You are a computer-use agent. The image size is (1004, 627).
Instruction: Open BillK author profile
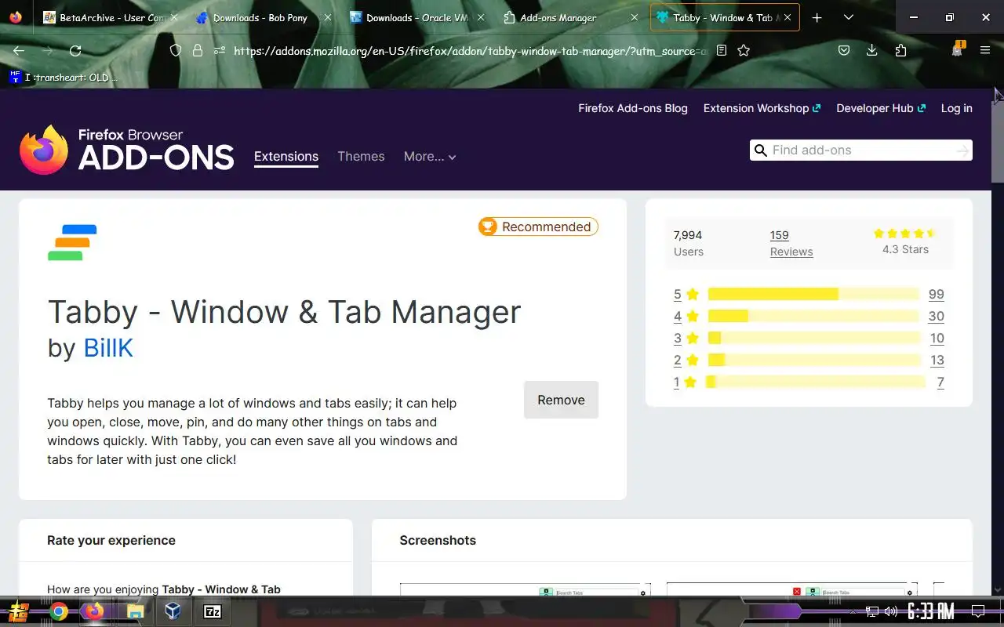108,347
